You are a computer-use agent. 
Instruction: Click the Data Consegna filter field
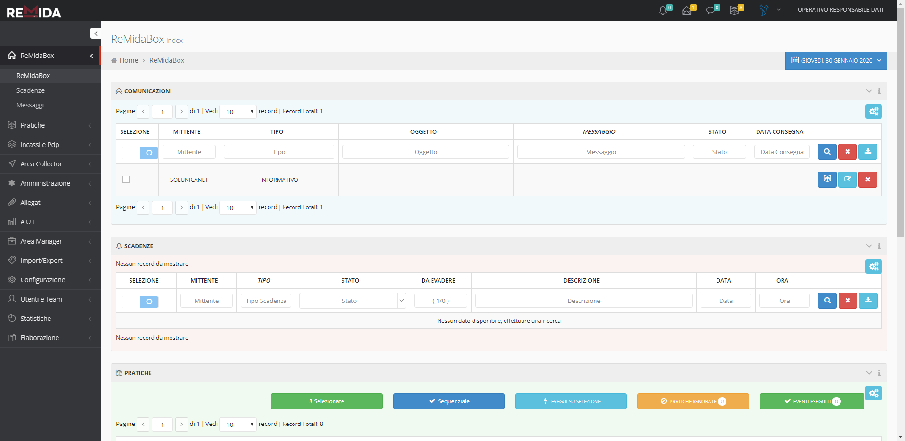pos(782,152)
